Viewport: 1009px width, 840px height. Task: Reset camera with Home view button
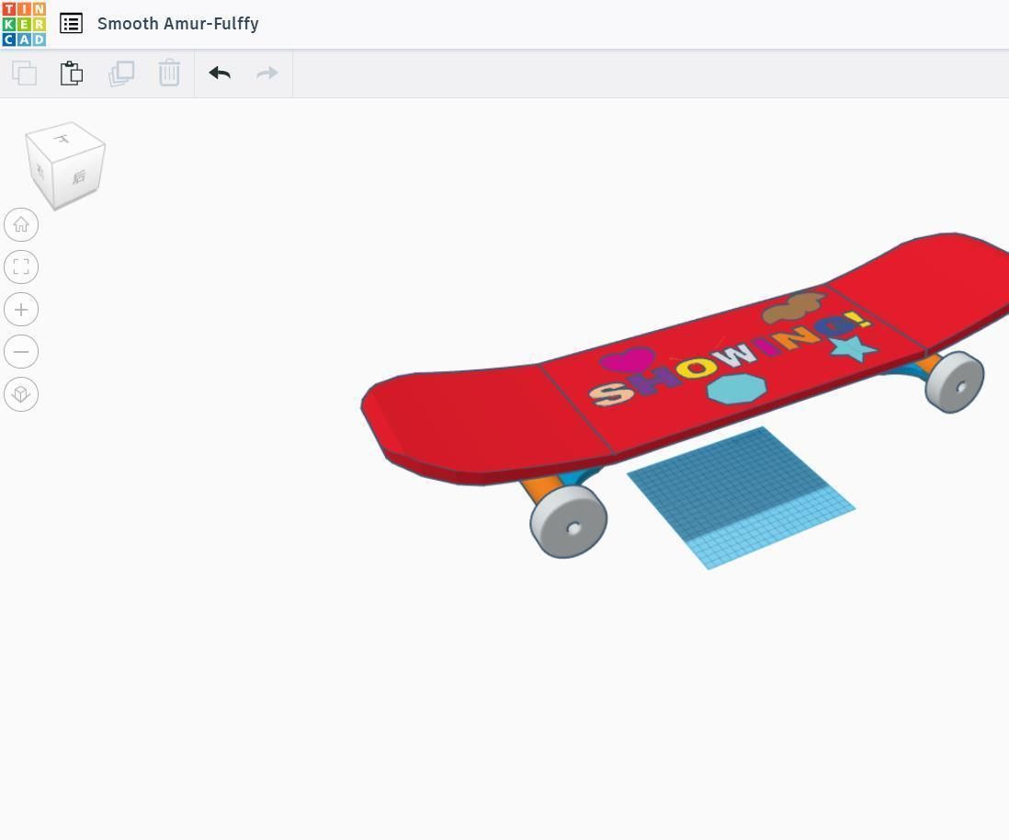pyautogui.click(x=21, y=224)
